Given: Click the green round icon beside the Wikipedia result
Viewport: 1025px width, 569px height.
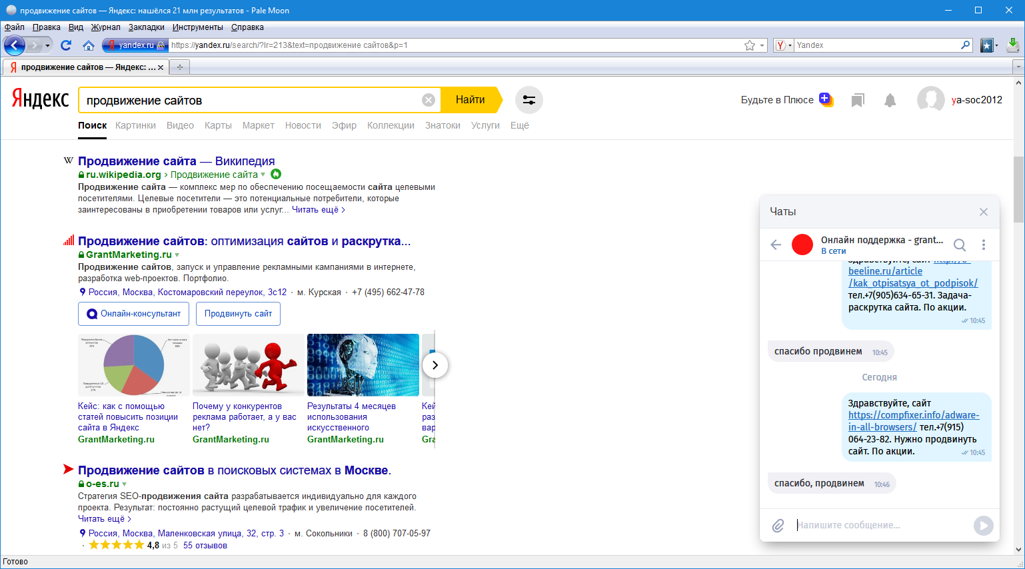Looking at the screenshot, I should tap(276, 175).
